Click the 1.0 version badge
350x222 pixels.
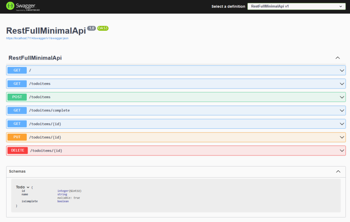click(91, 28)
